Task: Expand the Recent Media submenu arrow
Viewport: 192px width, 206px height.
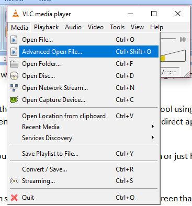Action: 153,127
